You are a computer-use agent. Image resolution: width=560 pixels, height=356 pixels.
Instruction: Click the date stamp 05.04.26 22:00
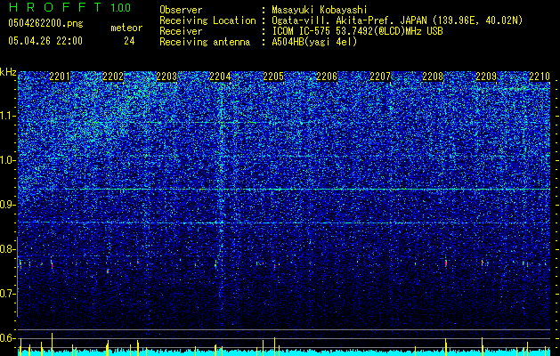45,41
